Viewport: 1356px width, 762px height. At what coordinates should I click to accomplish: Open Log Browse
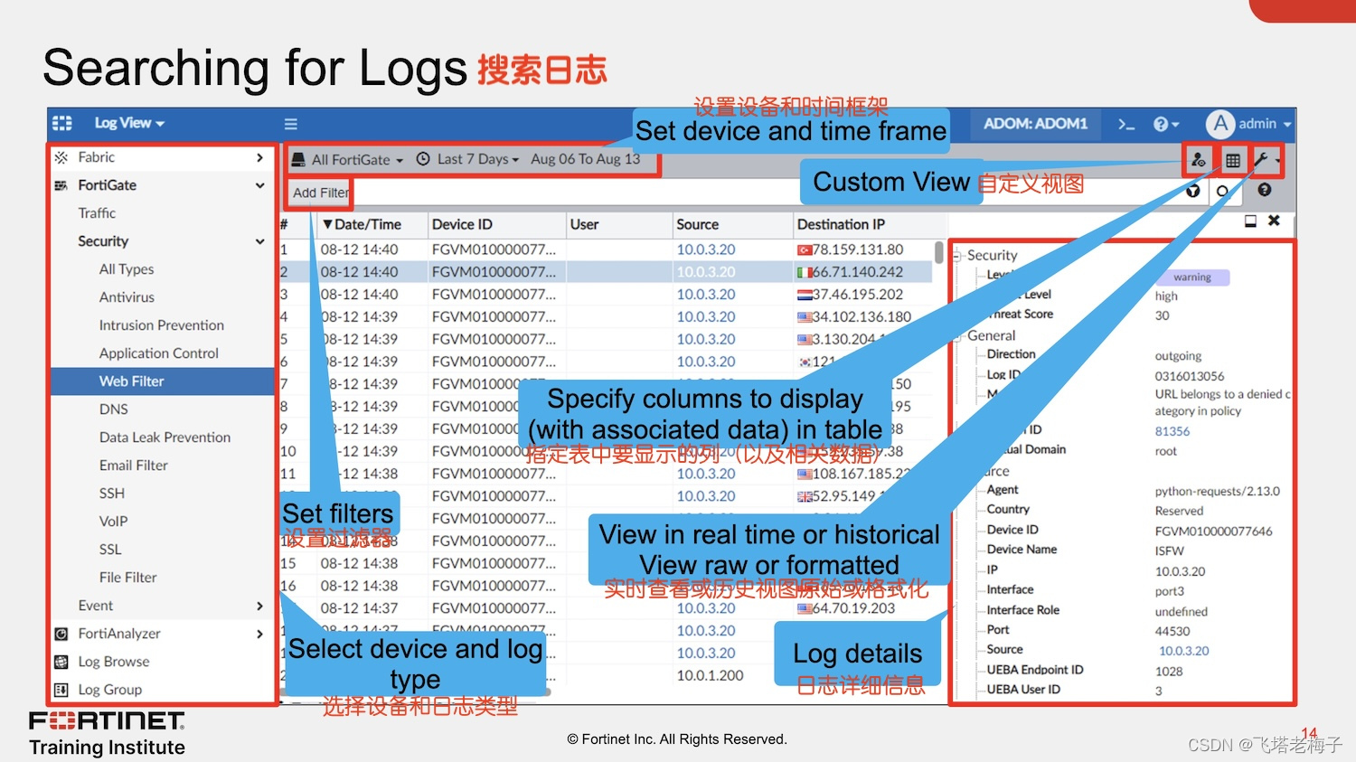pyautogui.click(x=114, y=662)
